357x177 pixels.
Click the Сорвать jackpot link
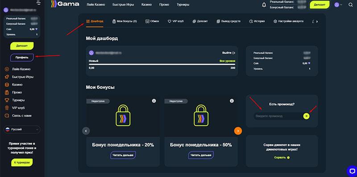point(282,157)
